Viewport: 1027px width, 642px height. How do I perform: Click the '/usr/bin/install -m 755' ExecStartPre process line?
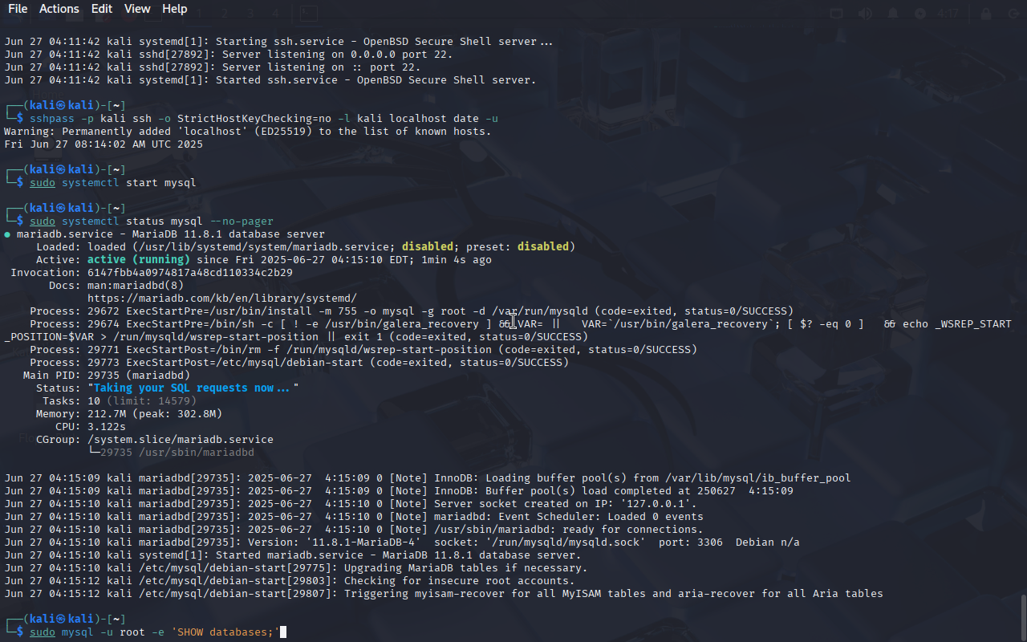pyautogui.click(x=412, y=311)
